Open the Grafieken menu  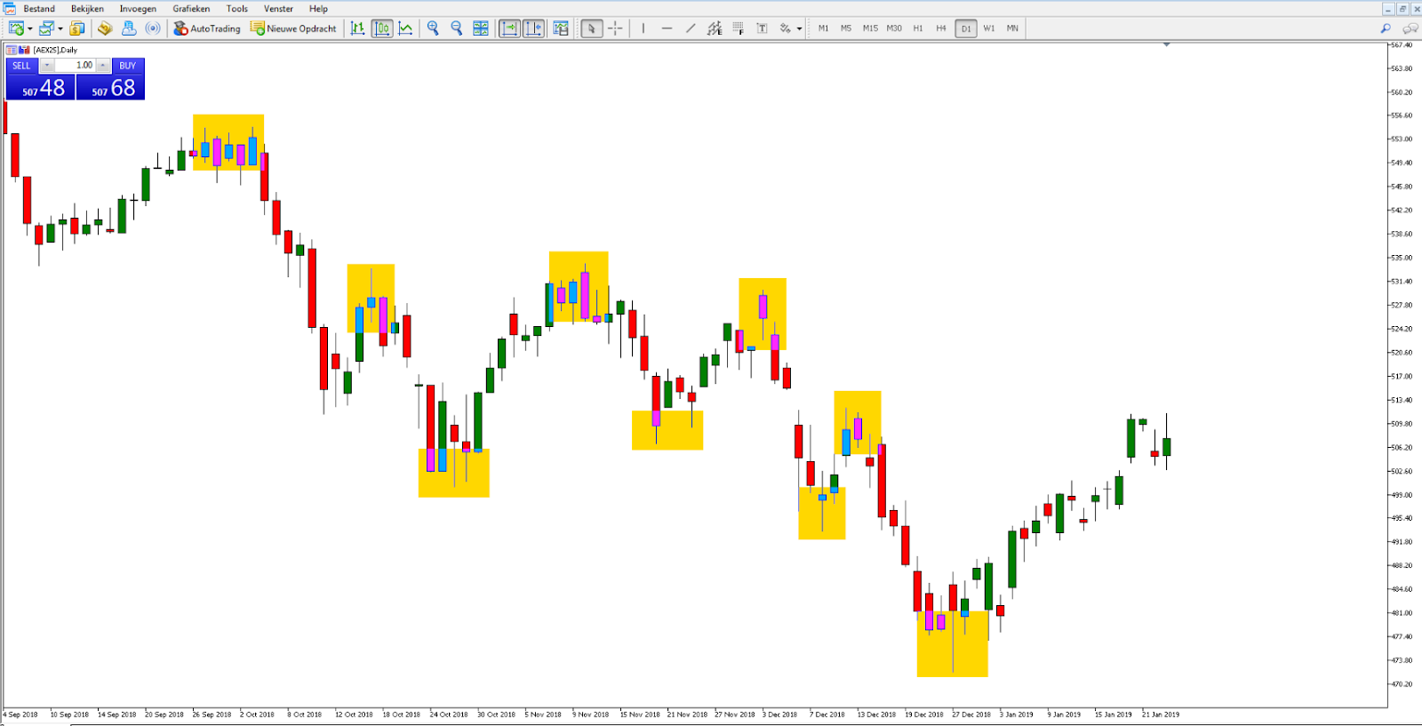(191, 9)
